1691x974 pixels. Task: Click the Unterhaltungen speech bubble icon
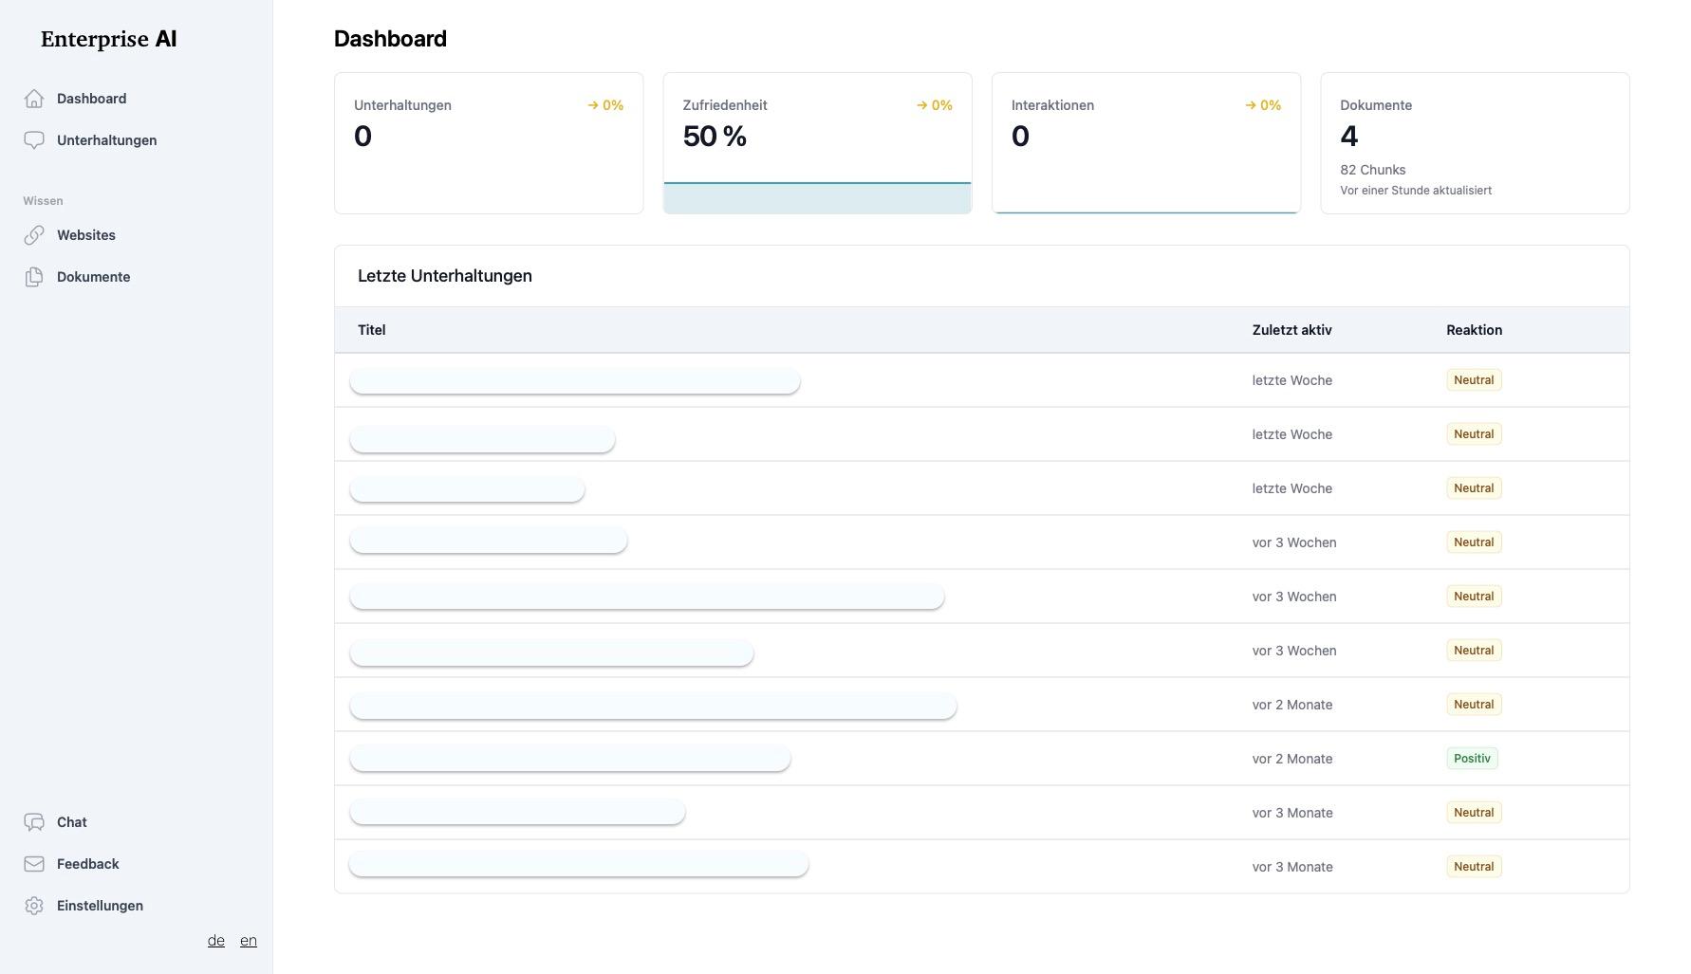(34, 140)
